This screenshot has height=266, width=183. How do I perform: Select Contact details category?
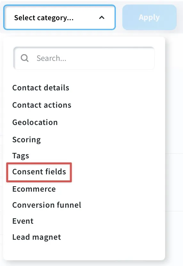coord(41,88)
